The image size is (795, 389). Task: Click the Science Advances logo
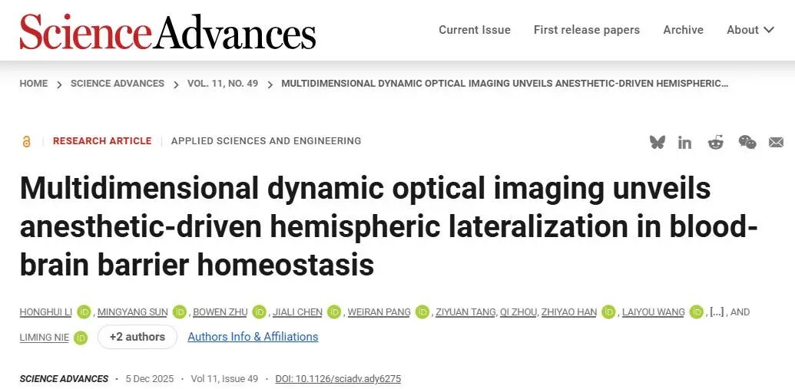(167, 31)
